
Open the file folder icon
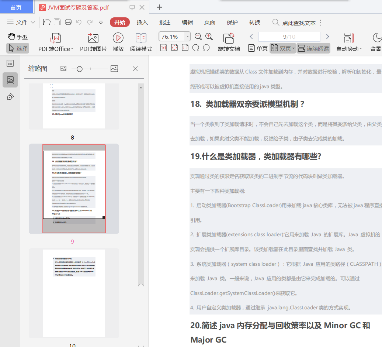point(46,22)
